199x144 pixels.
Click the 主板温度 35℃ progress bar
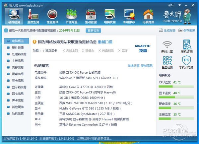tap(176, 119)
